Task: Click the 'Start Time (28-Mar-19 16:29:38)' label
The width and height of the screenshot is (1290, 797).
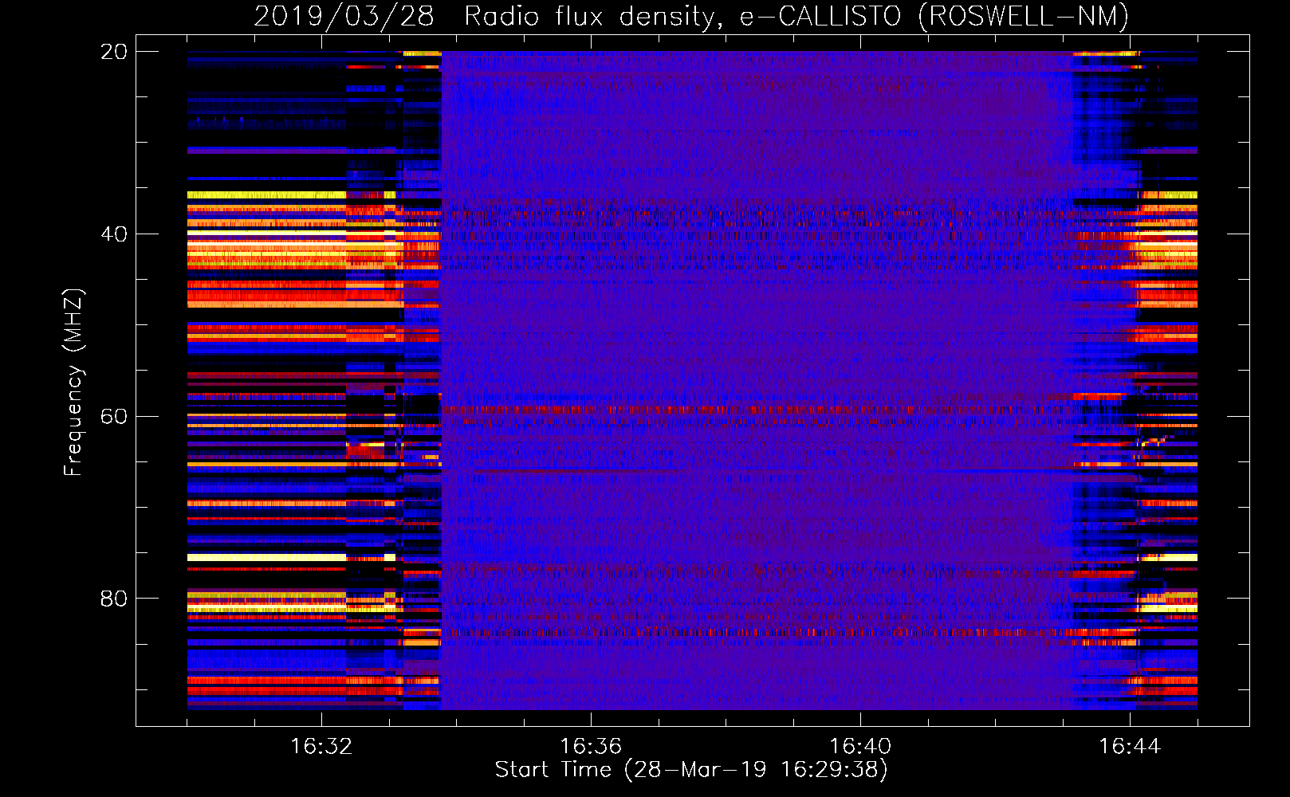Action: click(x=691, y=770)
